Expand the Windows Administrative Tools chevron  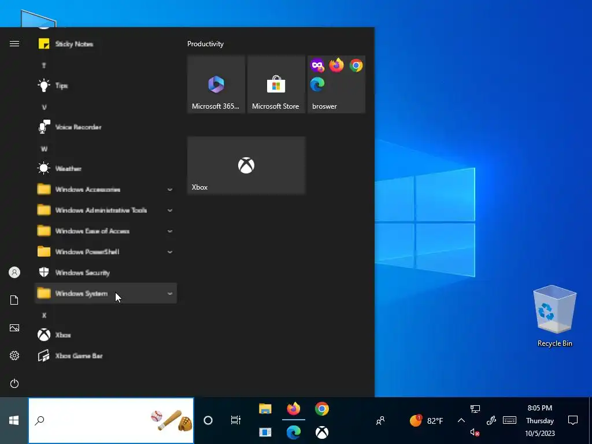pyautogui.click(x=170, y=210)
